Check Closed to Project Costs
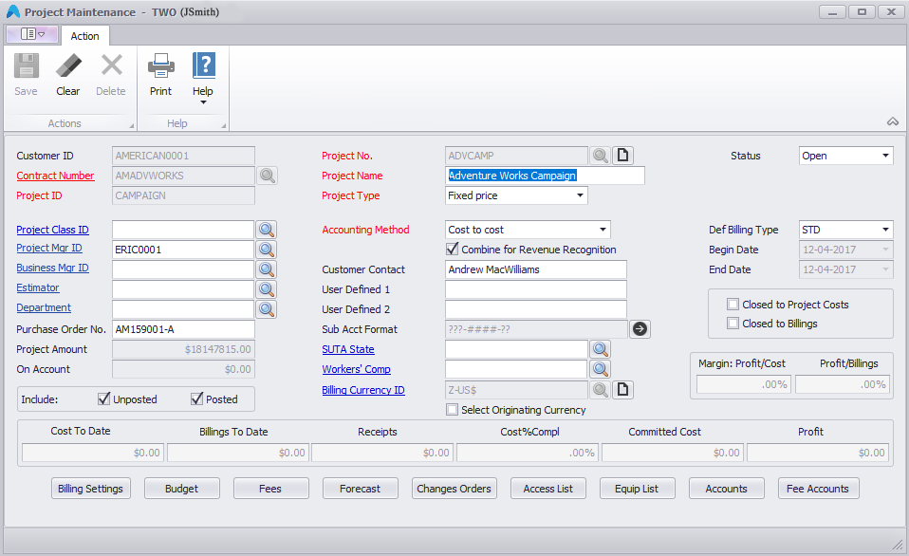The image size is (909, 556). (x=733, y=305)
